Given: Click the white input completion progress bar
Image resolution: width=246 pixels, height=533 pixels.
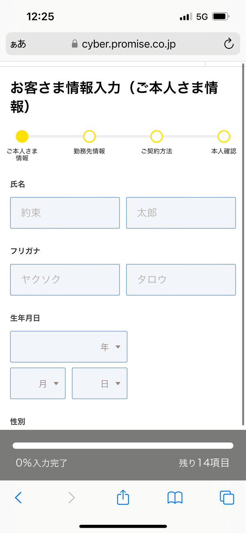Looking at the screenshot, I should [123, 446].
